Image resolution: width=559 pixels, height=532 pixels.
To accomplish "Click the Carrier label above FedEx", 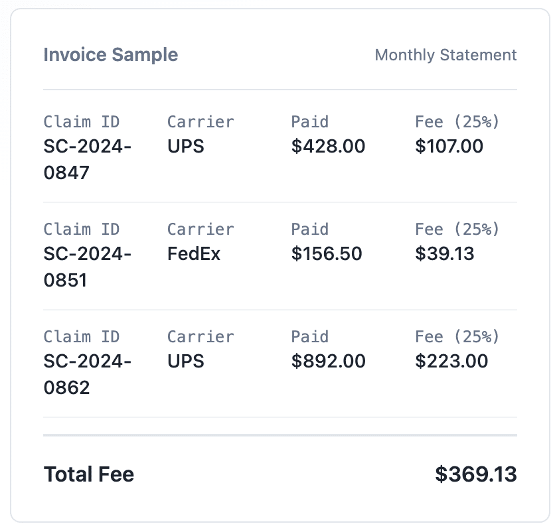I will tap(200, 230).
